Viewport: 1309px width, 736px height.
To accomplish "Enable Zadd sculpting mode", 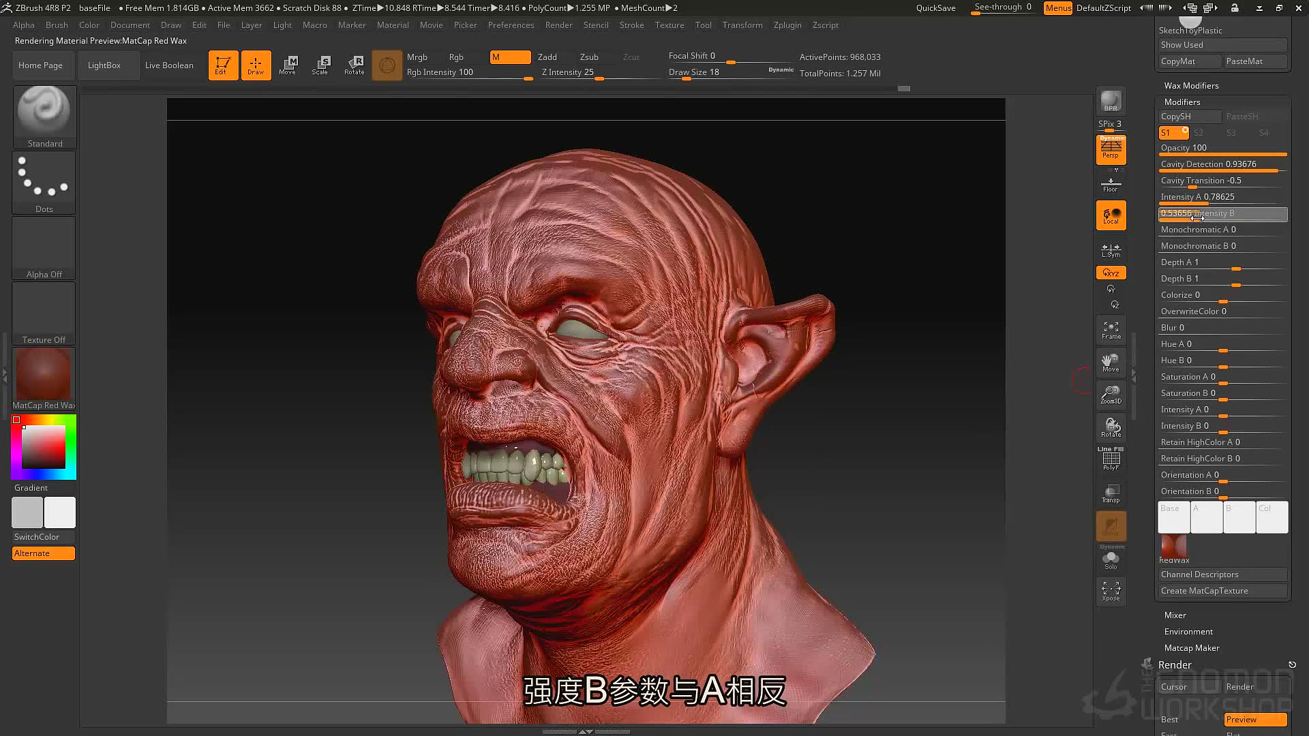I will 547,57.
